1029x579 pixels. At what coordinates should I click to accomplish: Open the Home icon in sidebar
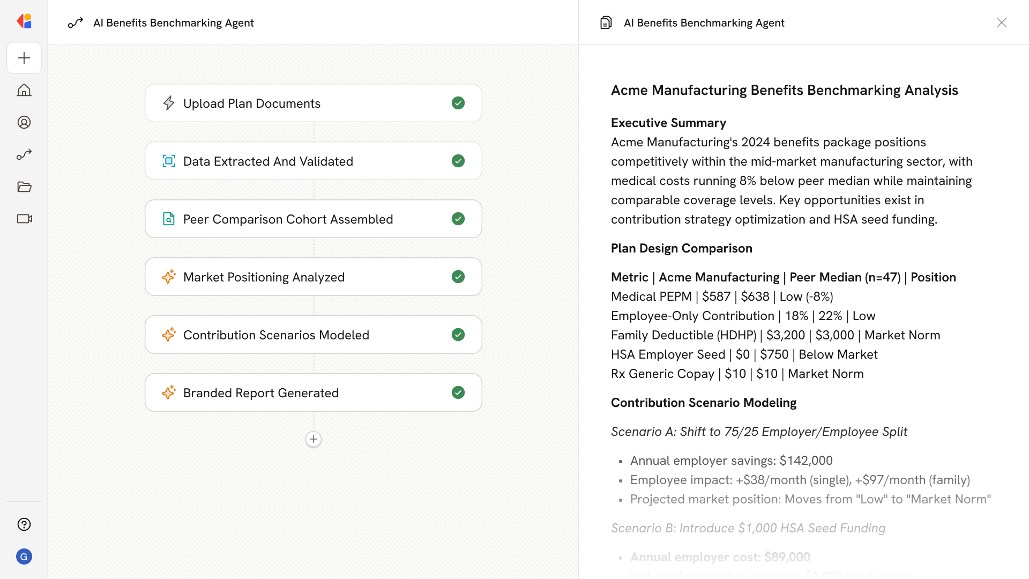(24, 90)
